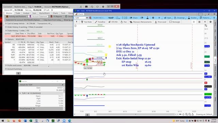
Task: Open the FX Reports subtab
Action: (x=56, y=16)
